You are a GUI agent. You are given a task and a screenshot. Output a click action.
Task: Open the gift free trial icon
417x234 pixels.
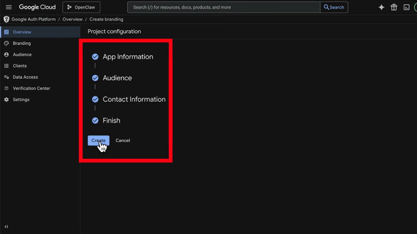click(394, 7)
